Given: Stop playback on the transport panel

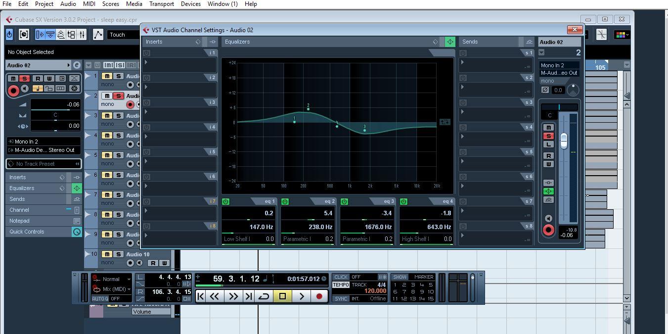Looking at the screenshot, I should pyautogui.click(x=282, y=296).
